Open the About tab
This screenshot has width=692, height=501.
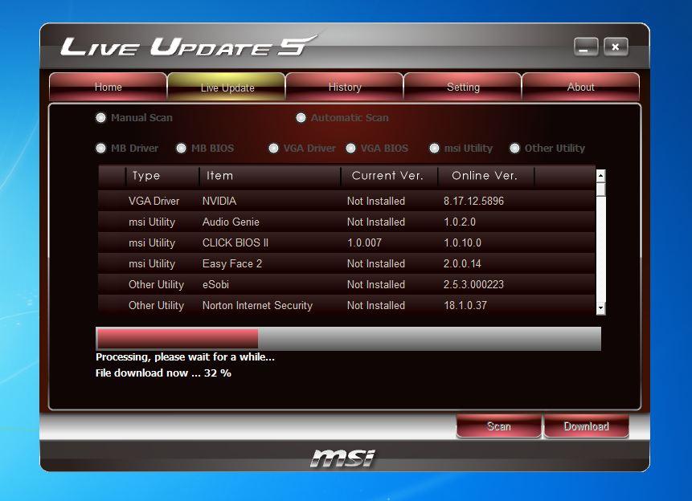[580, 87]
